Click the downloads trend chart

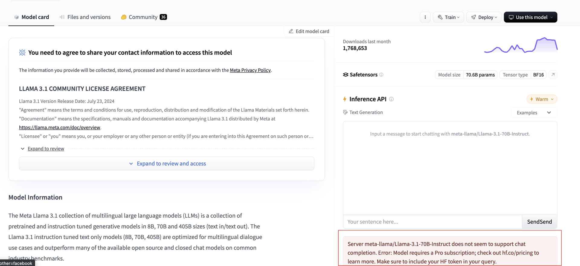[521, 45]
